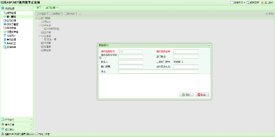Open the 帮助 help button

pyautogui.click(x=269, y=13)
